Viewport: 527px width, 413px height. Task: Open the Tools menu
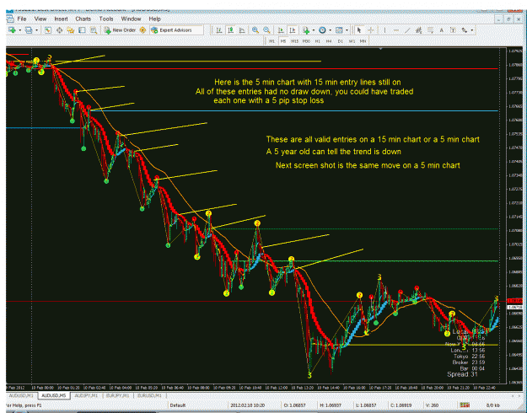click(x=106, y=19)
